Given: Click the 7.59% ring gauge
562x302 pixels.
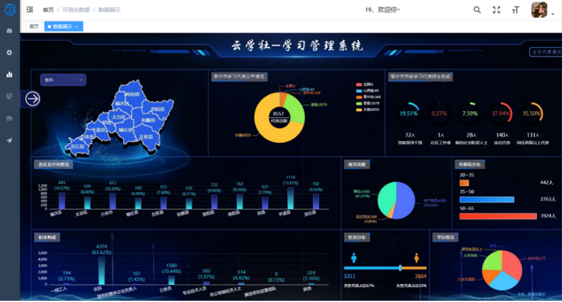Looking at the screenshot, I should click(470, 114).
